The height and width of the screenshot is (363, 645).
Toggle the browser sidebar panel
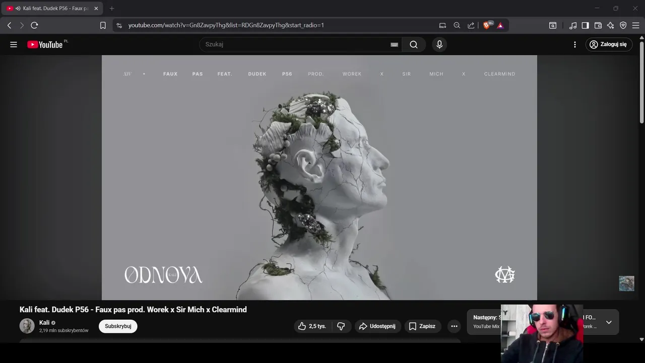585,25
